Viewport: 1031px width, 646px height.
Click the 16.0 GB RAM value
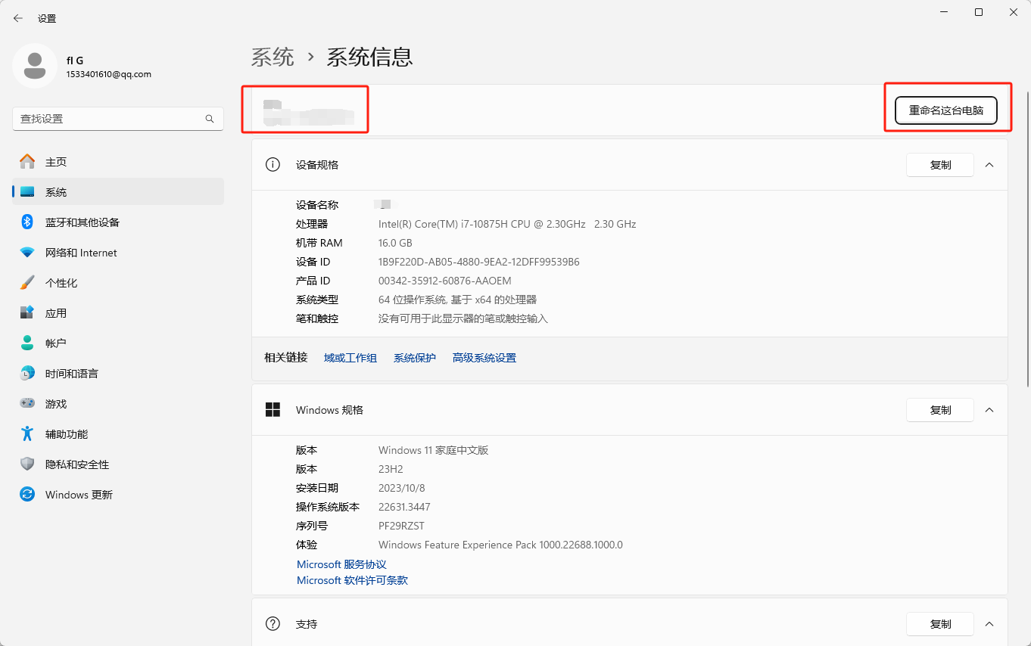click(395, 243)
